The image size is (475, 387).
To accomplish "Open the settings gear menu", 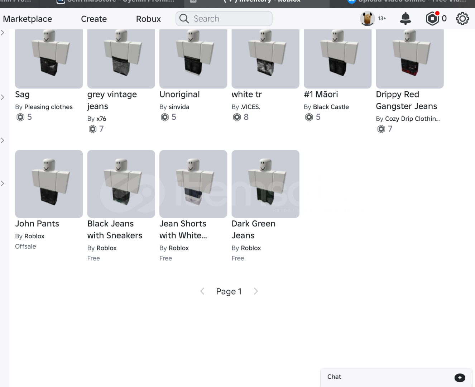I will [x=462, y=19].
